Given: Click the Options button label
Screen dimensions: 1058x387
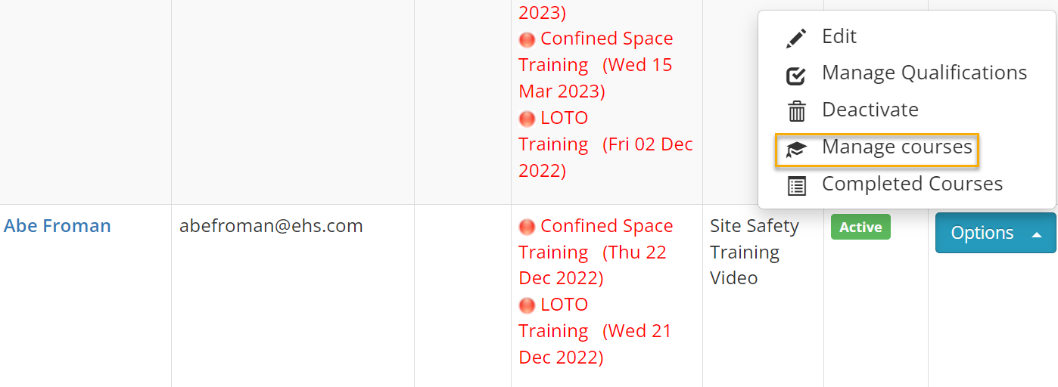Looking at the screenshot, I should [982, 233].
